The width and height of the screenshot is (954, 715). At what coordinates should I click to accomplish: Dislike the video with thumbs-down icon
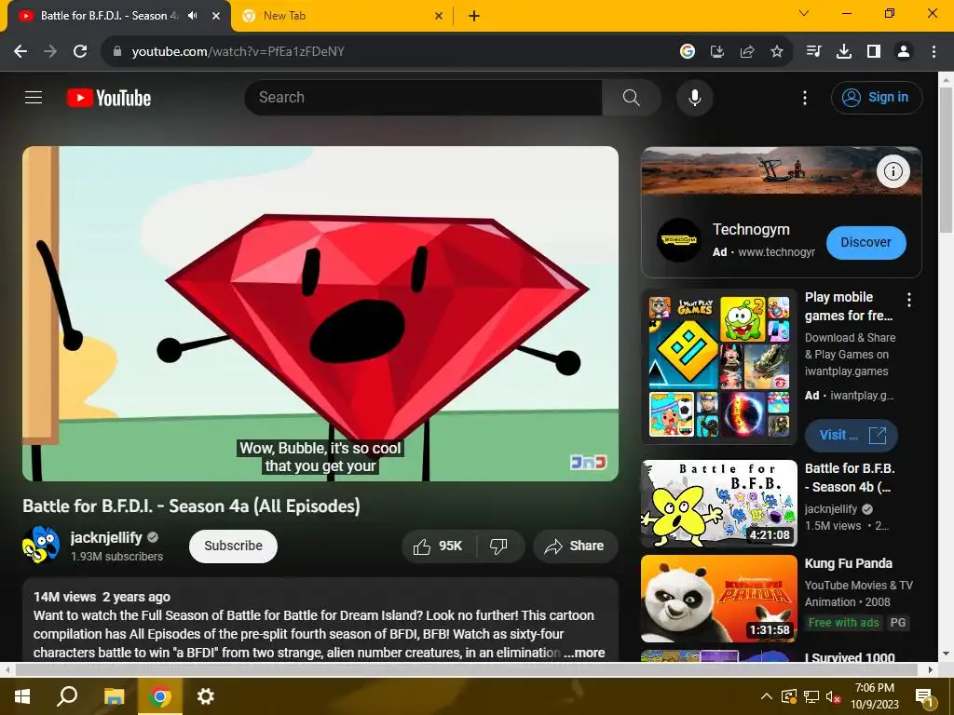coord(499,546)
